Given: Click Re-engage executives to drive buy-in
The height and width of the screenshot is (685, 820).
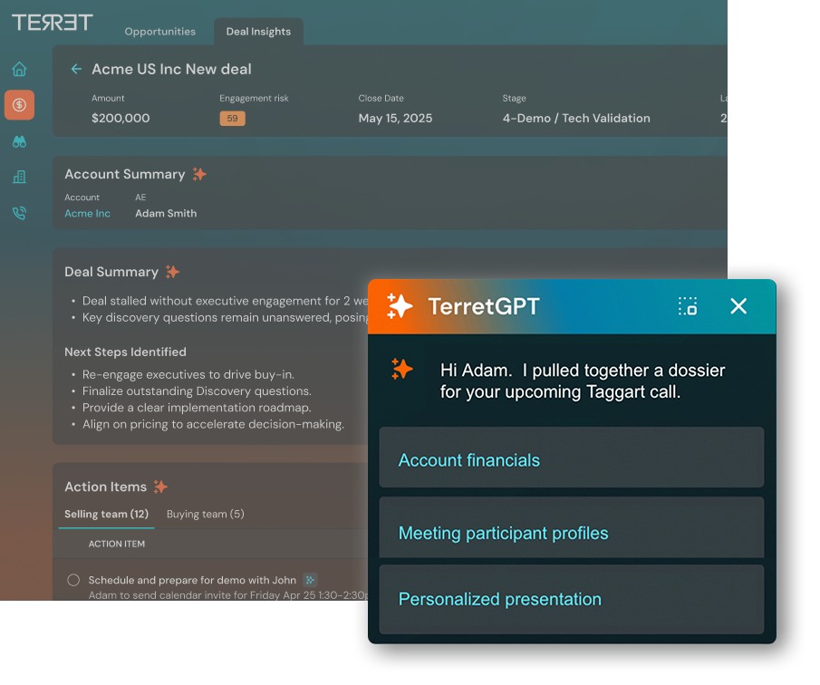Looking at the screenshot, I should pos(188,374).
